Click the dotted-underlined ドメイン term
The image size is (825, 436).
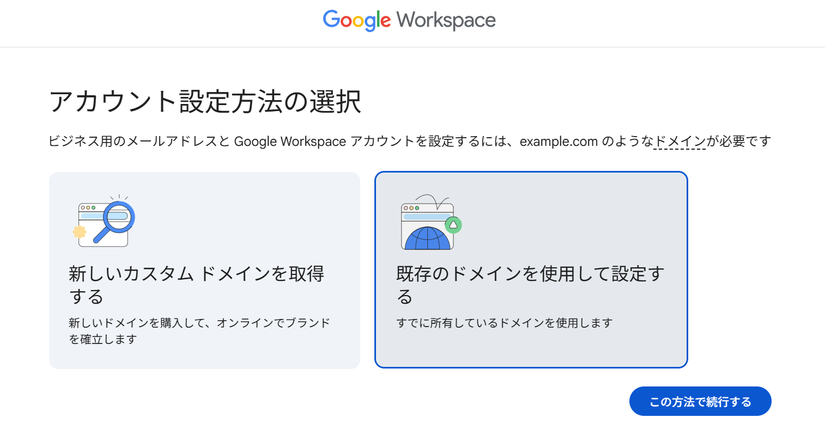680,142
